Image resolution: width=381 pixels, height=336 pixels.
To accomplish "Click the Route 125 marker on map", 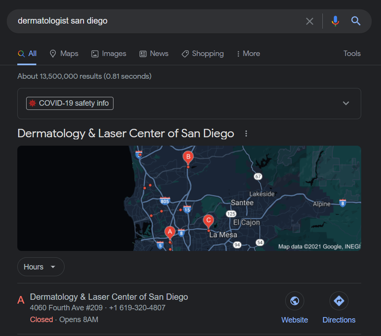I will pyautogui.click(x=231, y=214).
